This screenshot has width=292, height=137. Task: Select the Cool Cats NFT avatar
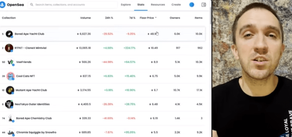coord(10,76)
